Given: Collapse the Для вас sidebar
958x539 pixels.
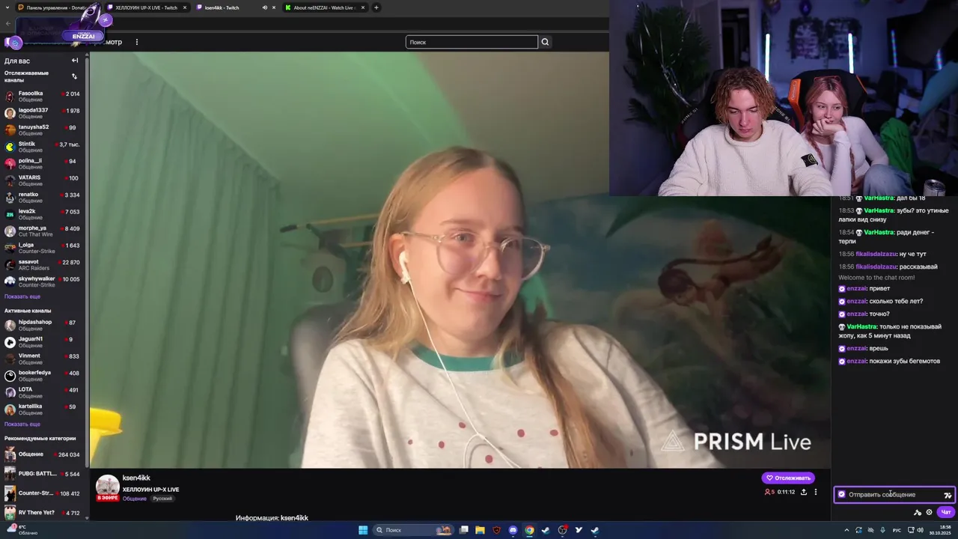Looking at the screenshot, I should tap(75, 61).
